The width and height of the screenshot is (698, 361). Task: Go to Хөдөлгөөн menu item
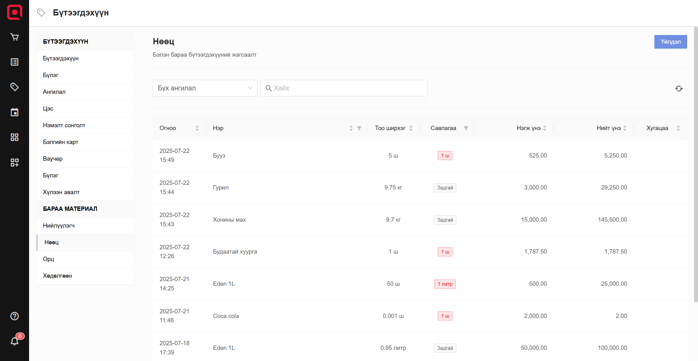point(58,276)
